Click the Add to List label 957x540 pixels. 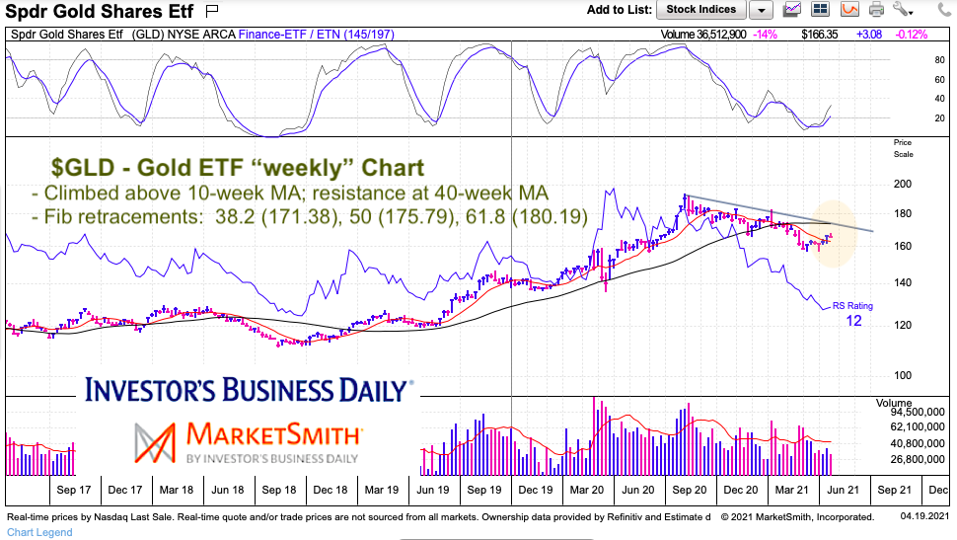[619, 10]
